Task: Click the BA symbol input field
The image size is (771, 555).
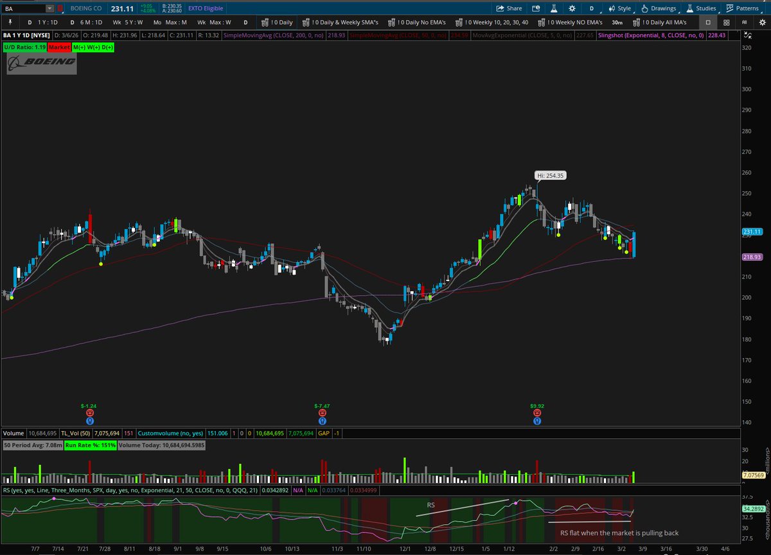Action: [23, 8]
